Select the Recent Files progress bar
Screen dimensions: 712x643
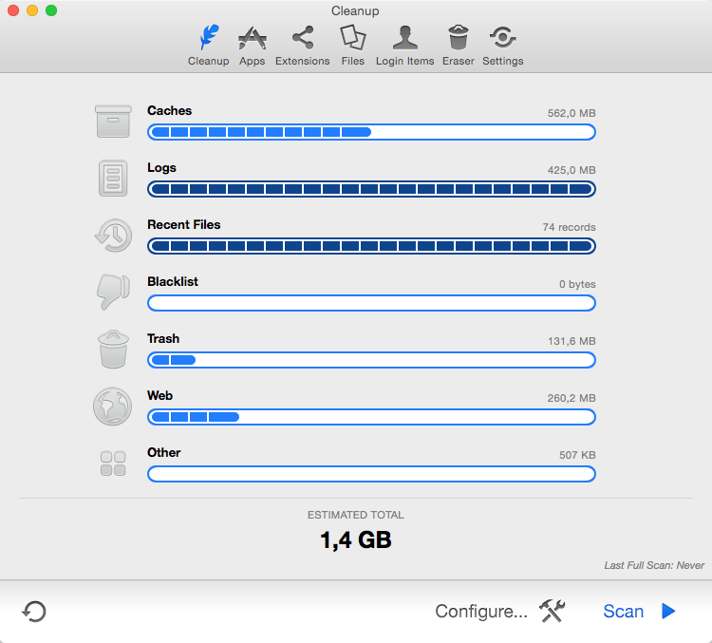[371, 246]
